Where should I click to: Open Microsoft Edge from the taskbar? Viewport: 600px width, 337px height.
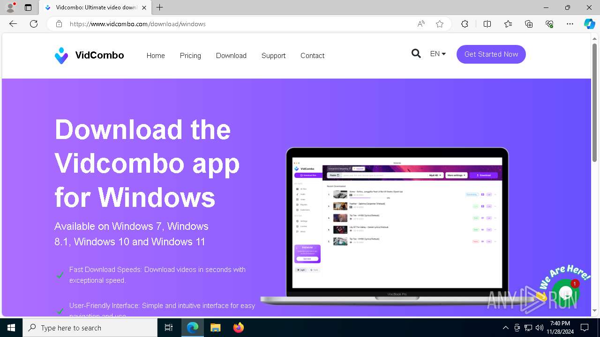[x=193, y=328]
